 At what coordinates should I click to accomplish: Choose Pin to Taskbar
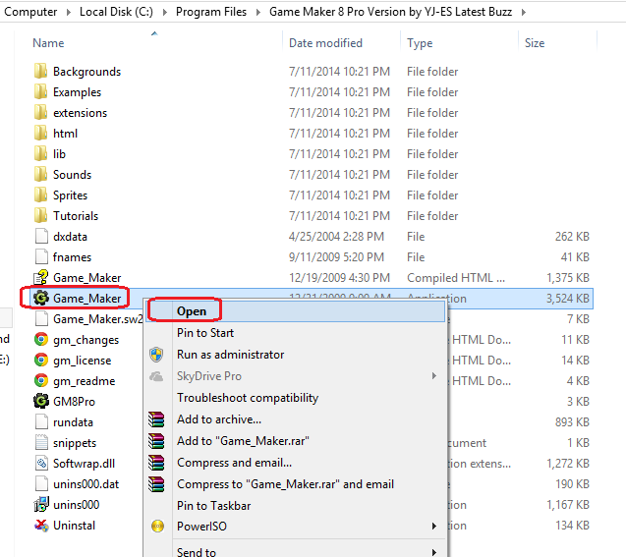click(295, 506)
